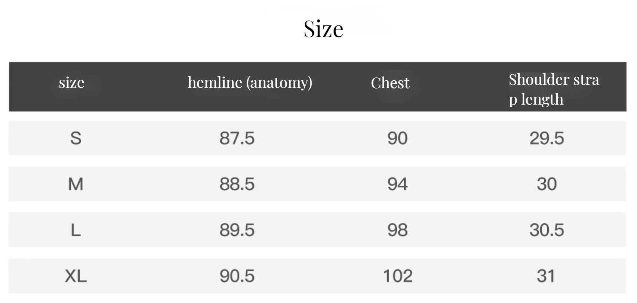The width and height of the screenshot is (637, 303).
Task: Click the chest value 90
Action: coord(397,138)
